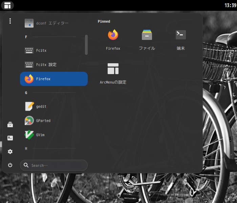Click the magnifier icon in search box
Image resolution: width=237 pixels, height=203 pixels.
(x=26, y=165)
